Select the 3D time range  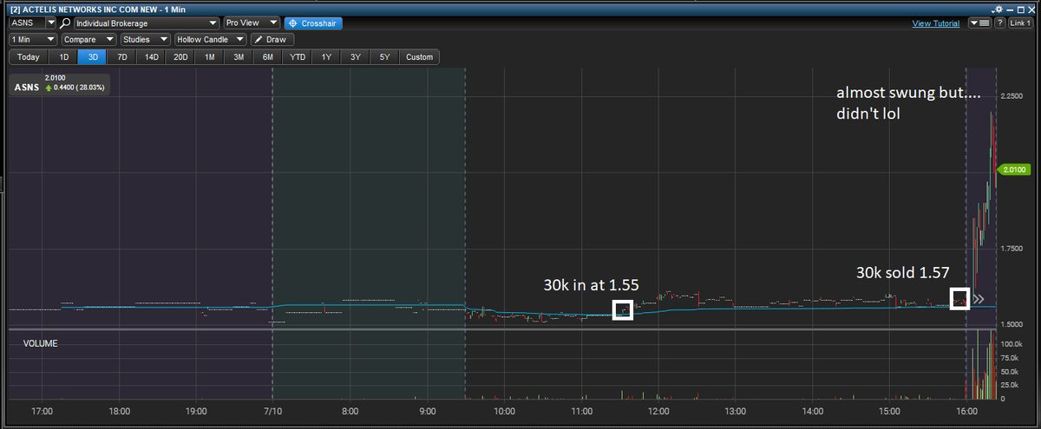[x=92, y=57]
